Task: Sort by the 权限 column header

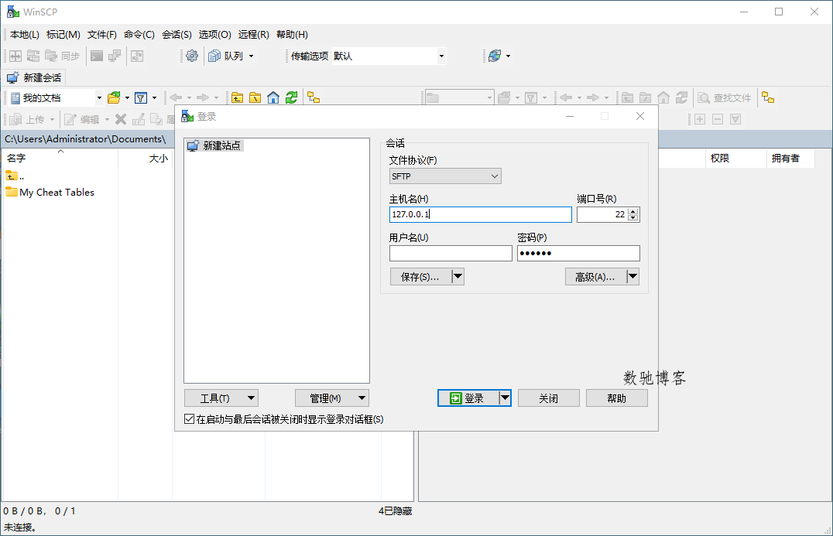Action: 735,158
